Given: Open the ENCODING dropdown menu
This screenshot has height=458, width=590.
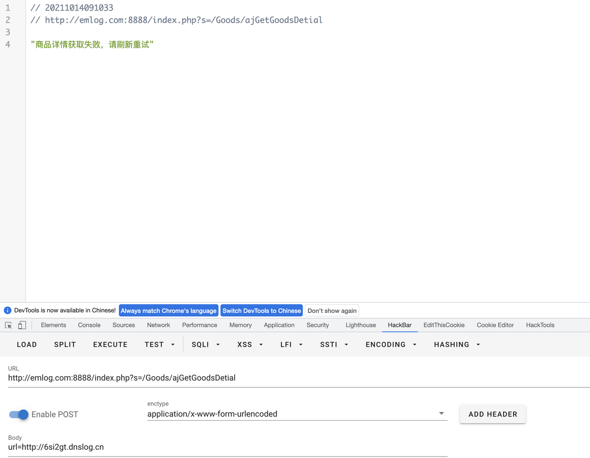Looking at the screenshot, I should click(x=391, y=345).
